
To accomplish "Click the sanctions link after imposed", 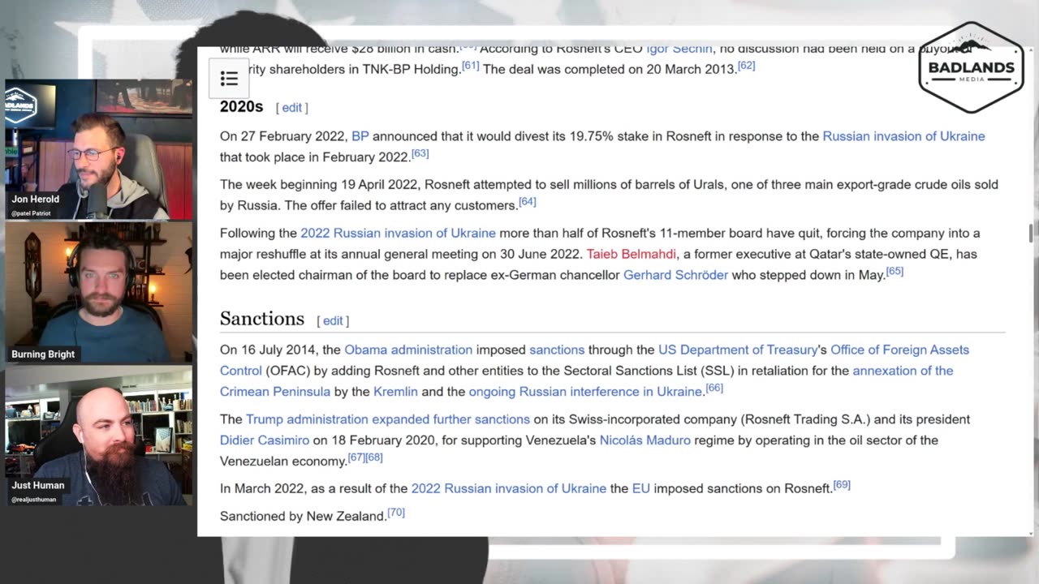I will 557,350.
